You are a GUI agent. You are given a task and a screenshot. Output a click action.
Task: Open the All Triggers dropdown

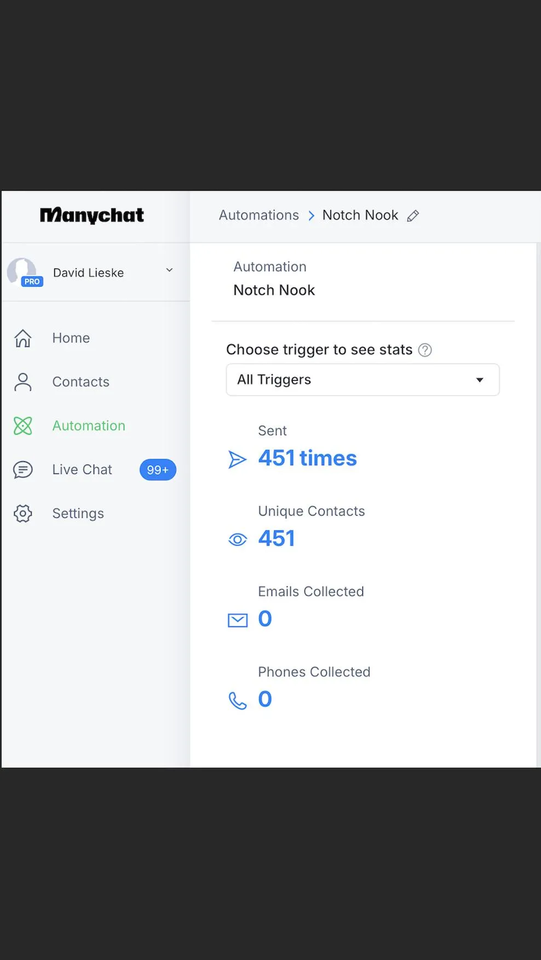coord(362,380)
